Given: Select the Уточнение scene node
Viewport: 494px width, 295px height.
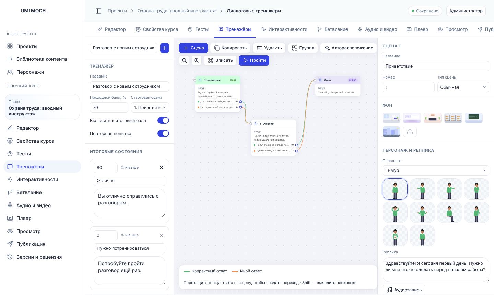Looking at the screenshot, I should (273, 138).
